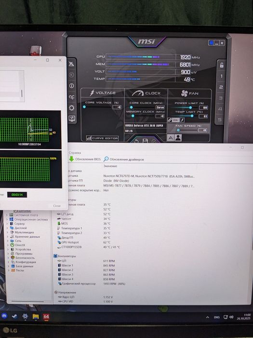Click the fan Auto 'A' icon
Screen dimensions: 253x338
pyautogui.click(x=171, y=138)
